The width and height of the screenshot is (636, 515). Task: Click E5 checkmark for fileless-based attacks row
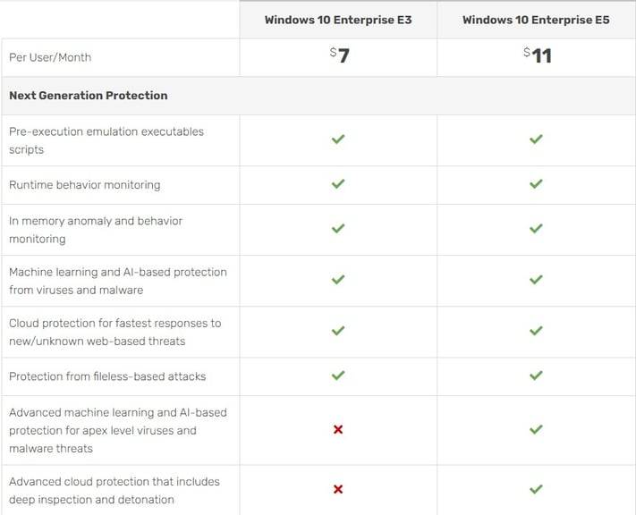(x=536, y=376)
